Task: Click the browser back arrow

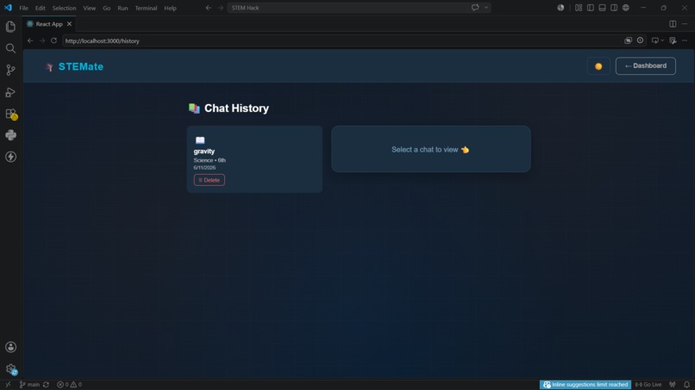Action: [30, 40]
